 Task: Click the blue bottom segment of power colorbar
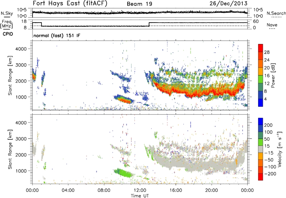(261, 103)
